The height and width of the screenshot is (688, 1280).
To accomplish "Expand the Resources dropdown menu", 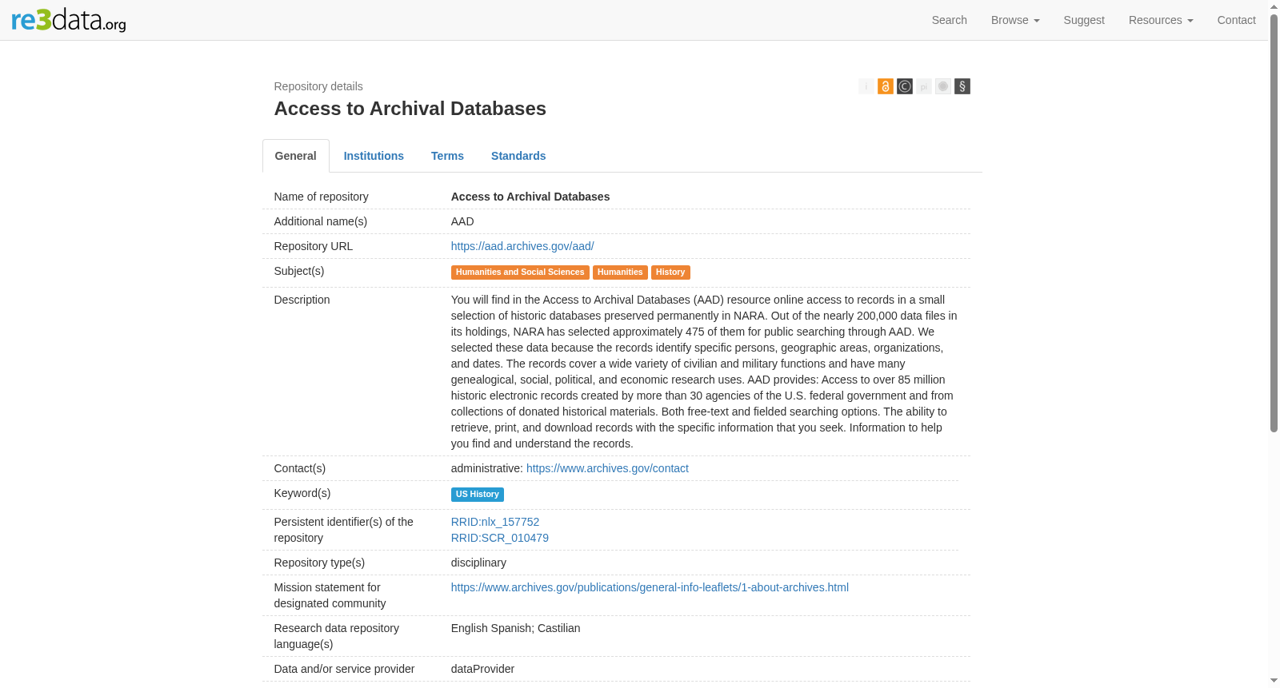I will click(1161, 20).
